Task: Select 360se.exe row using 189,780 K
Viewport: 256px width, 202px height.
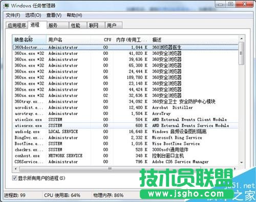Action: [x=125, y=77]
